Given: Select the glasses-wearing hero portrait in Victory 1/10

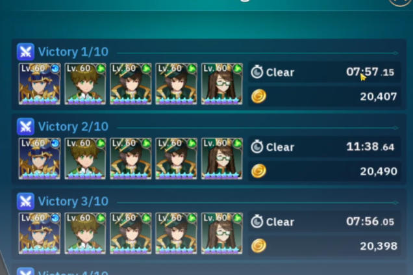Looking at the screenshot, I should 222,84.
